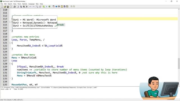
Task: Collapse the fold marker at line 114
Action: [x=10, y=22]
